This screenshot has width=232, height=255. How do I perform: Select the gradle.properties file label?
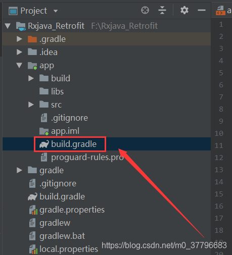[x=72, y=210]
